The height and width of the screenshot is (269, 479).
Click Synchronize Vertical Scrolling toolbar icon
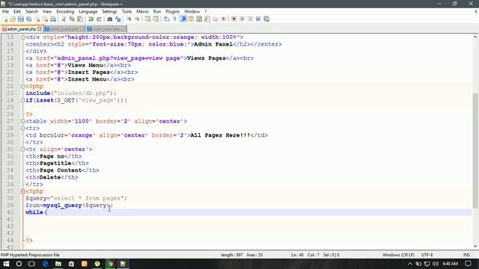pyautogui.click(x=148, y=19)
